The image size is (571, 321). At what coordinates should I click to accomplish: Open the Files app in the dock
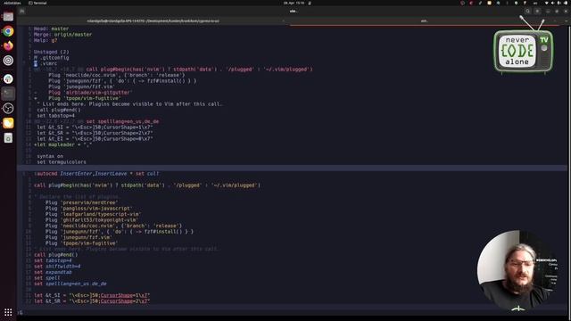pos(8,17)
